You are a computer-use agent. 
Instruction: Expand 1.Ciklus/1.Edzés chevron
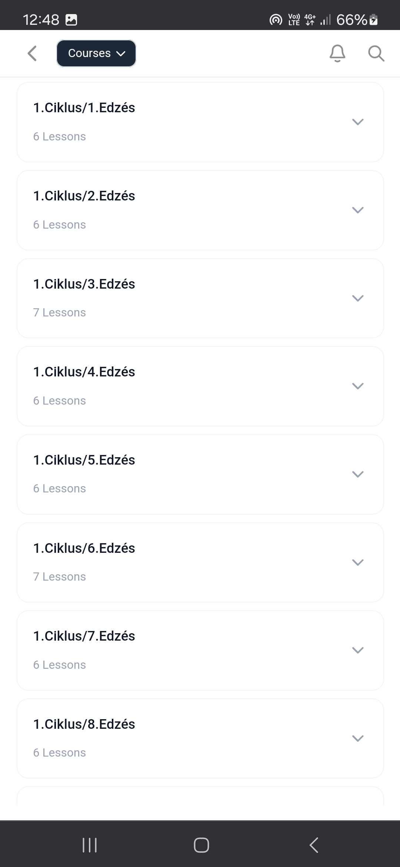tap(357, 122)
